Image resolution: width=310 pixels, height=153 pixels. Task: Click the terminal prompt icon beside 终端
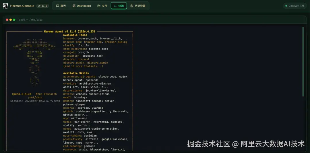pos(115,6)
